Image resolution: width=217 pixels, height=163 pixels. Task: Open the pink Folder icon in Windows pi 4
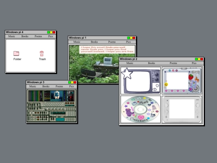(x=16, y=54)
